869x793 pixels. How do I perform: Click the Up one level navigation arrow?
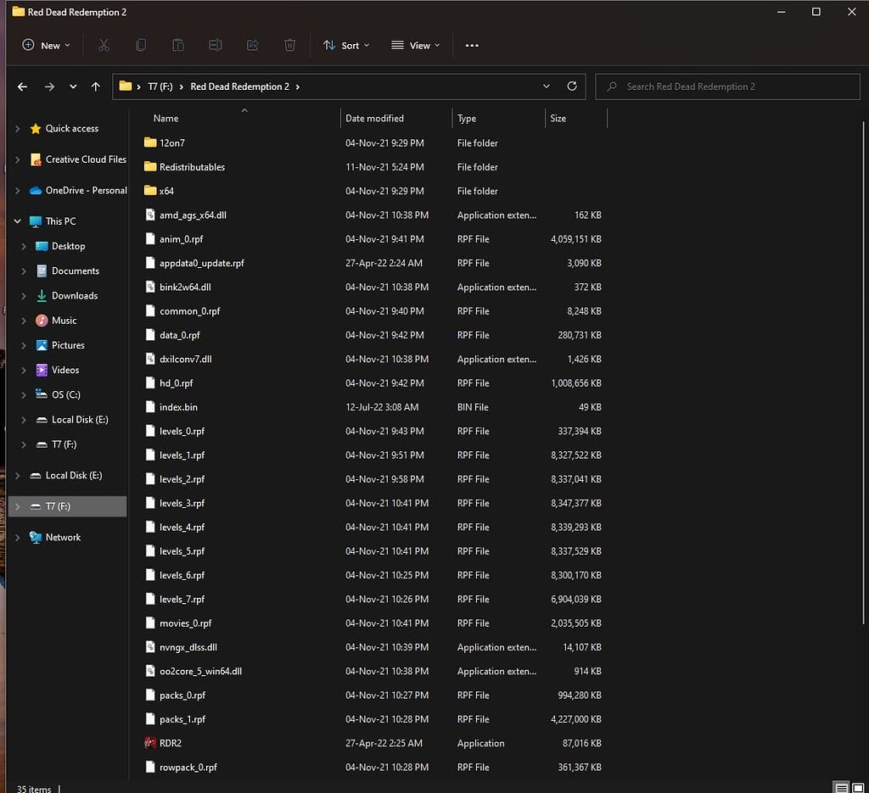coord(95,86)
